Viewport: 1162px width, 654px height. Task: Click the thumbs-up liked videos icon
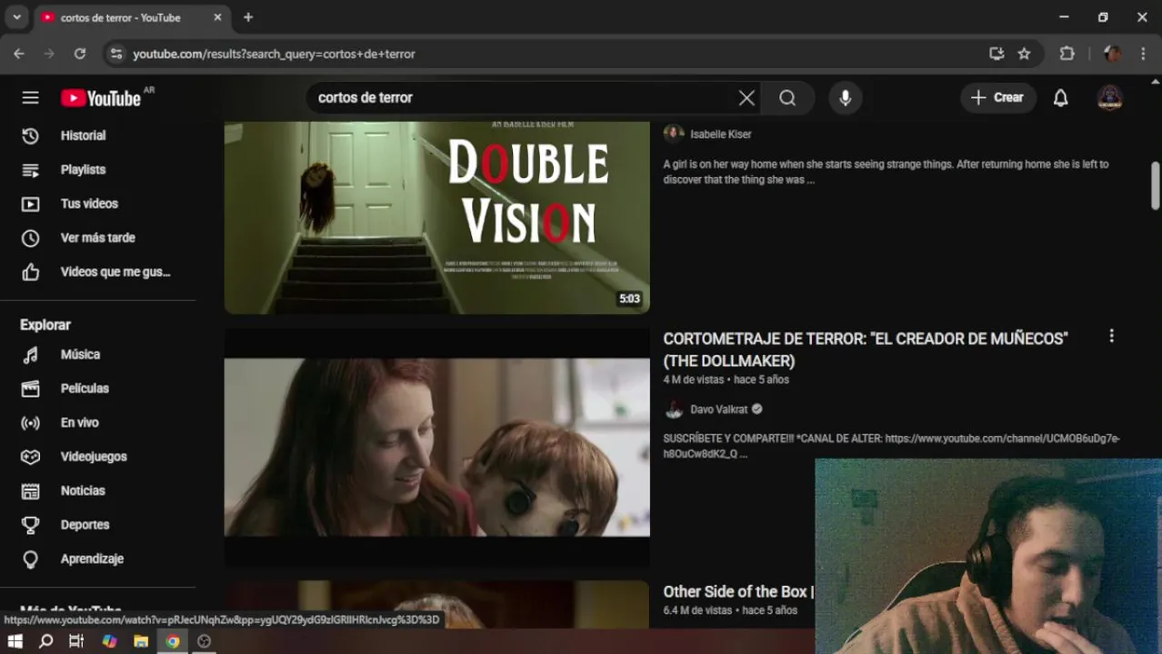[x=30, y=272]
